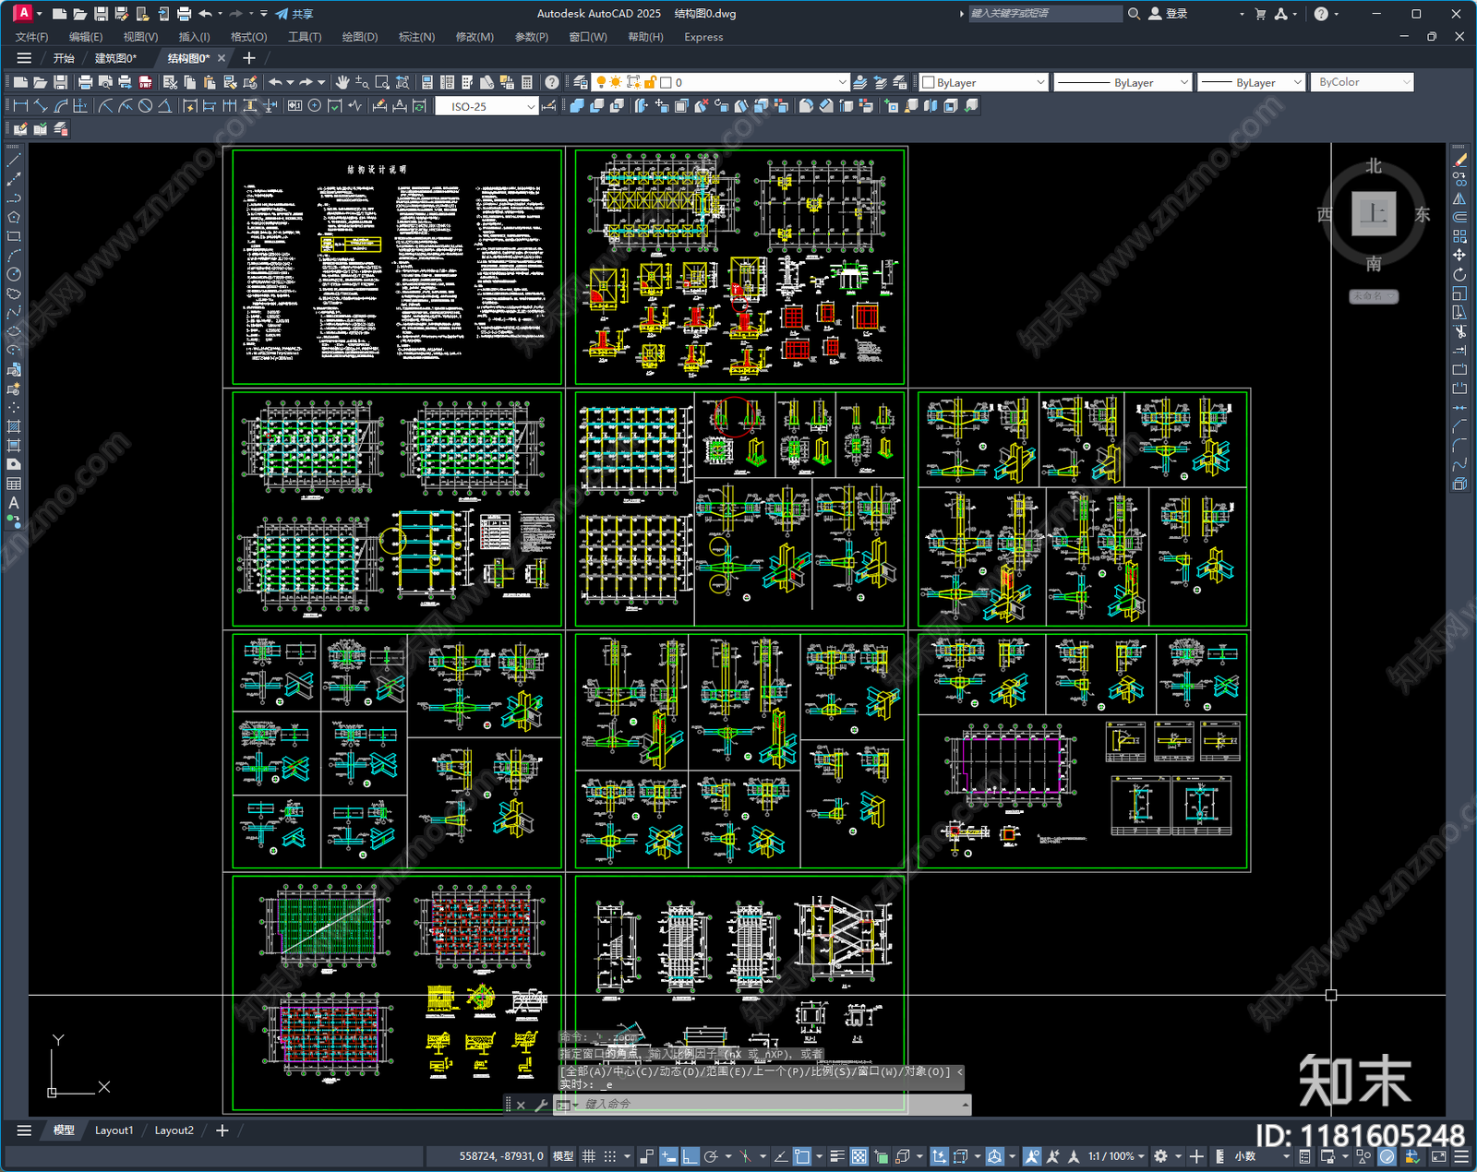
Task: Select the Rotate modify tool
Action: (x=1459, y=274)
